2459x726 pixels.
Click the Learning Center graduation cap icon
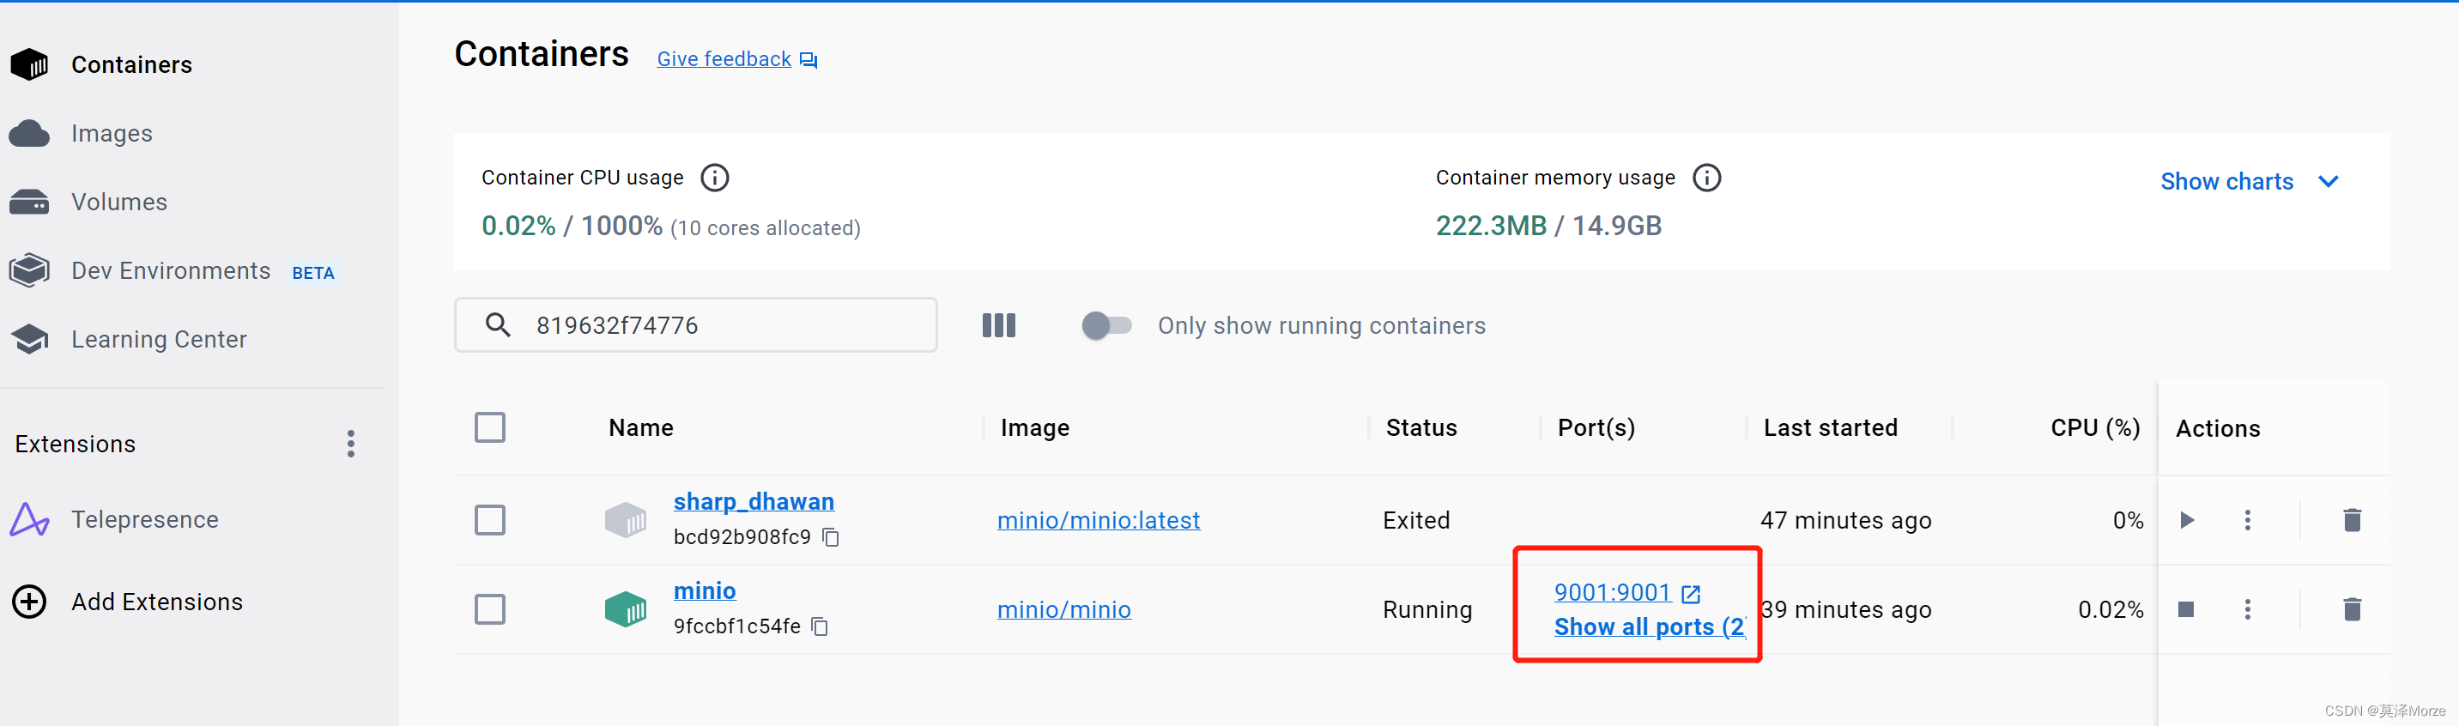point(29,340)
